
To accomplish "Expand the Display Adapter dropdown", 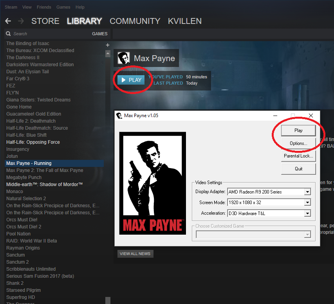I will coord(307,192).
